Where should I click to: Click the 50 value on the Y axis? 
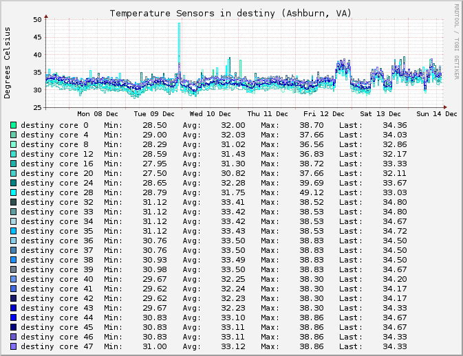pyautogui.click(x=37, y=19)
